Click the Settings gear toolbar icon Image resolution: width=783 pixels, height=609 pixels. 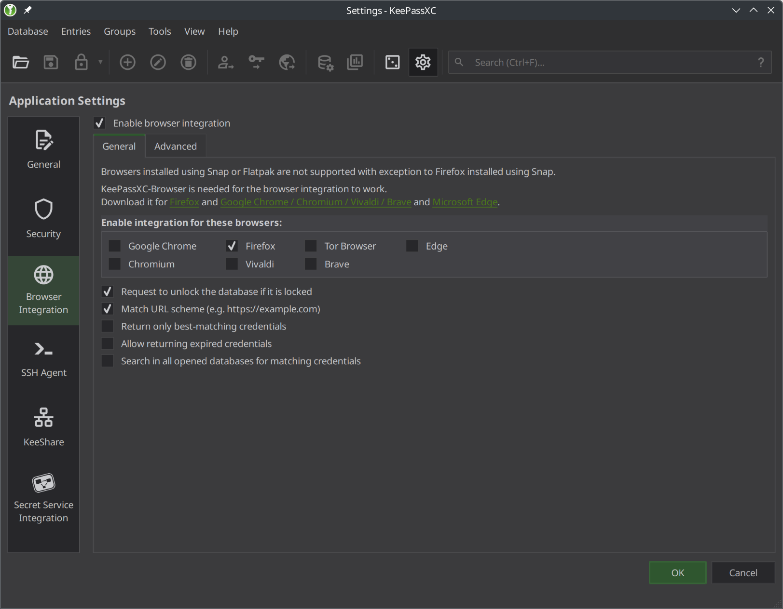[423, 62]
